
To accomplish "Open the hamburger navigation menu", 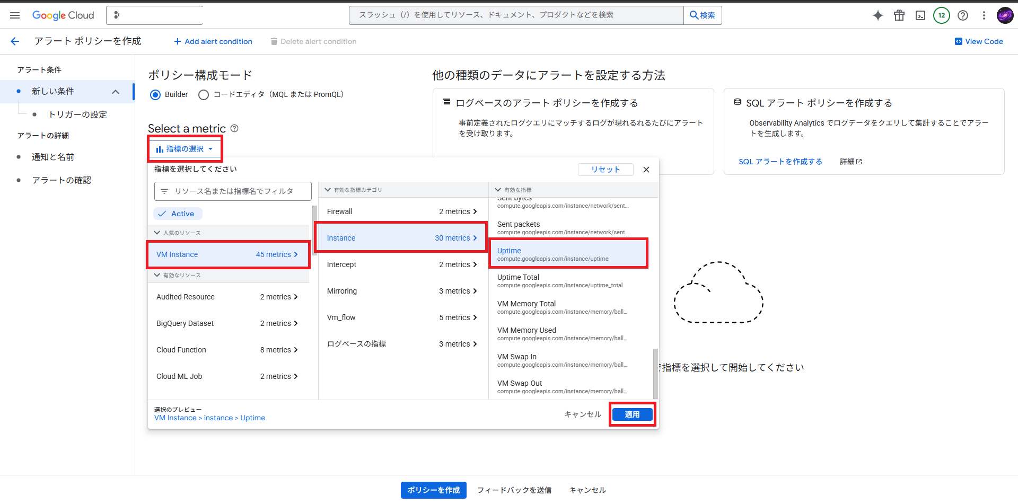I will (x=15, y=15).
